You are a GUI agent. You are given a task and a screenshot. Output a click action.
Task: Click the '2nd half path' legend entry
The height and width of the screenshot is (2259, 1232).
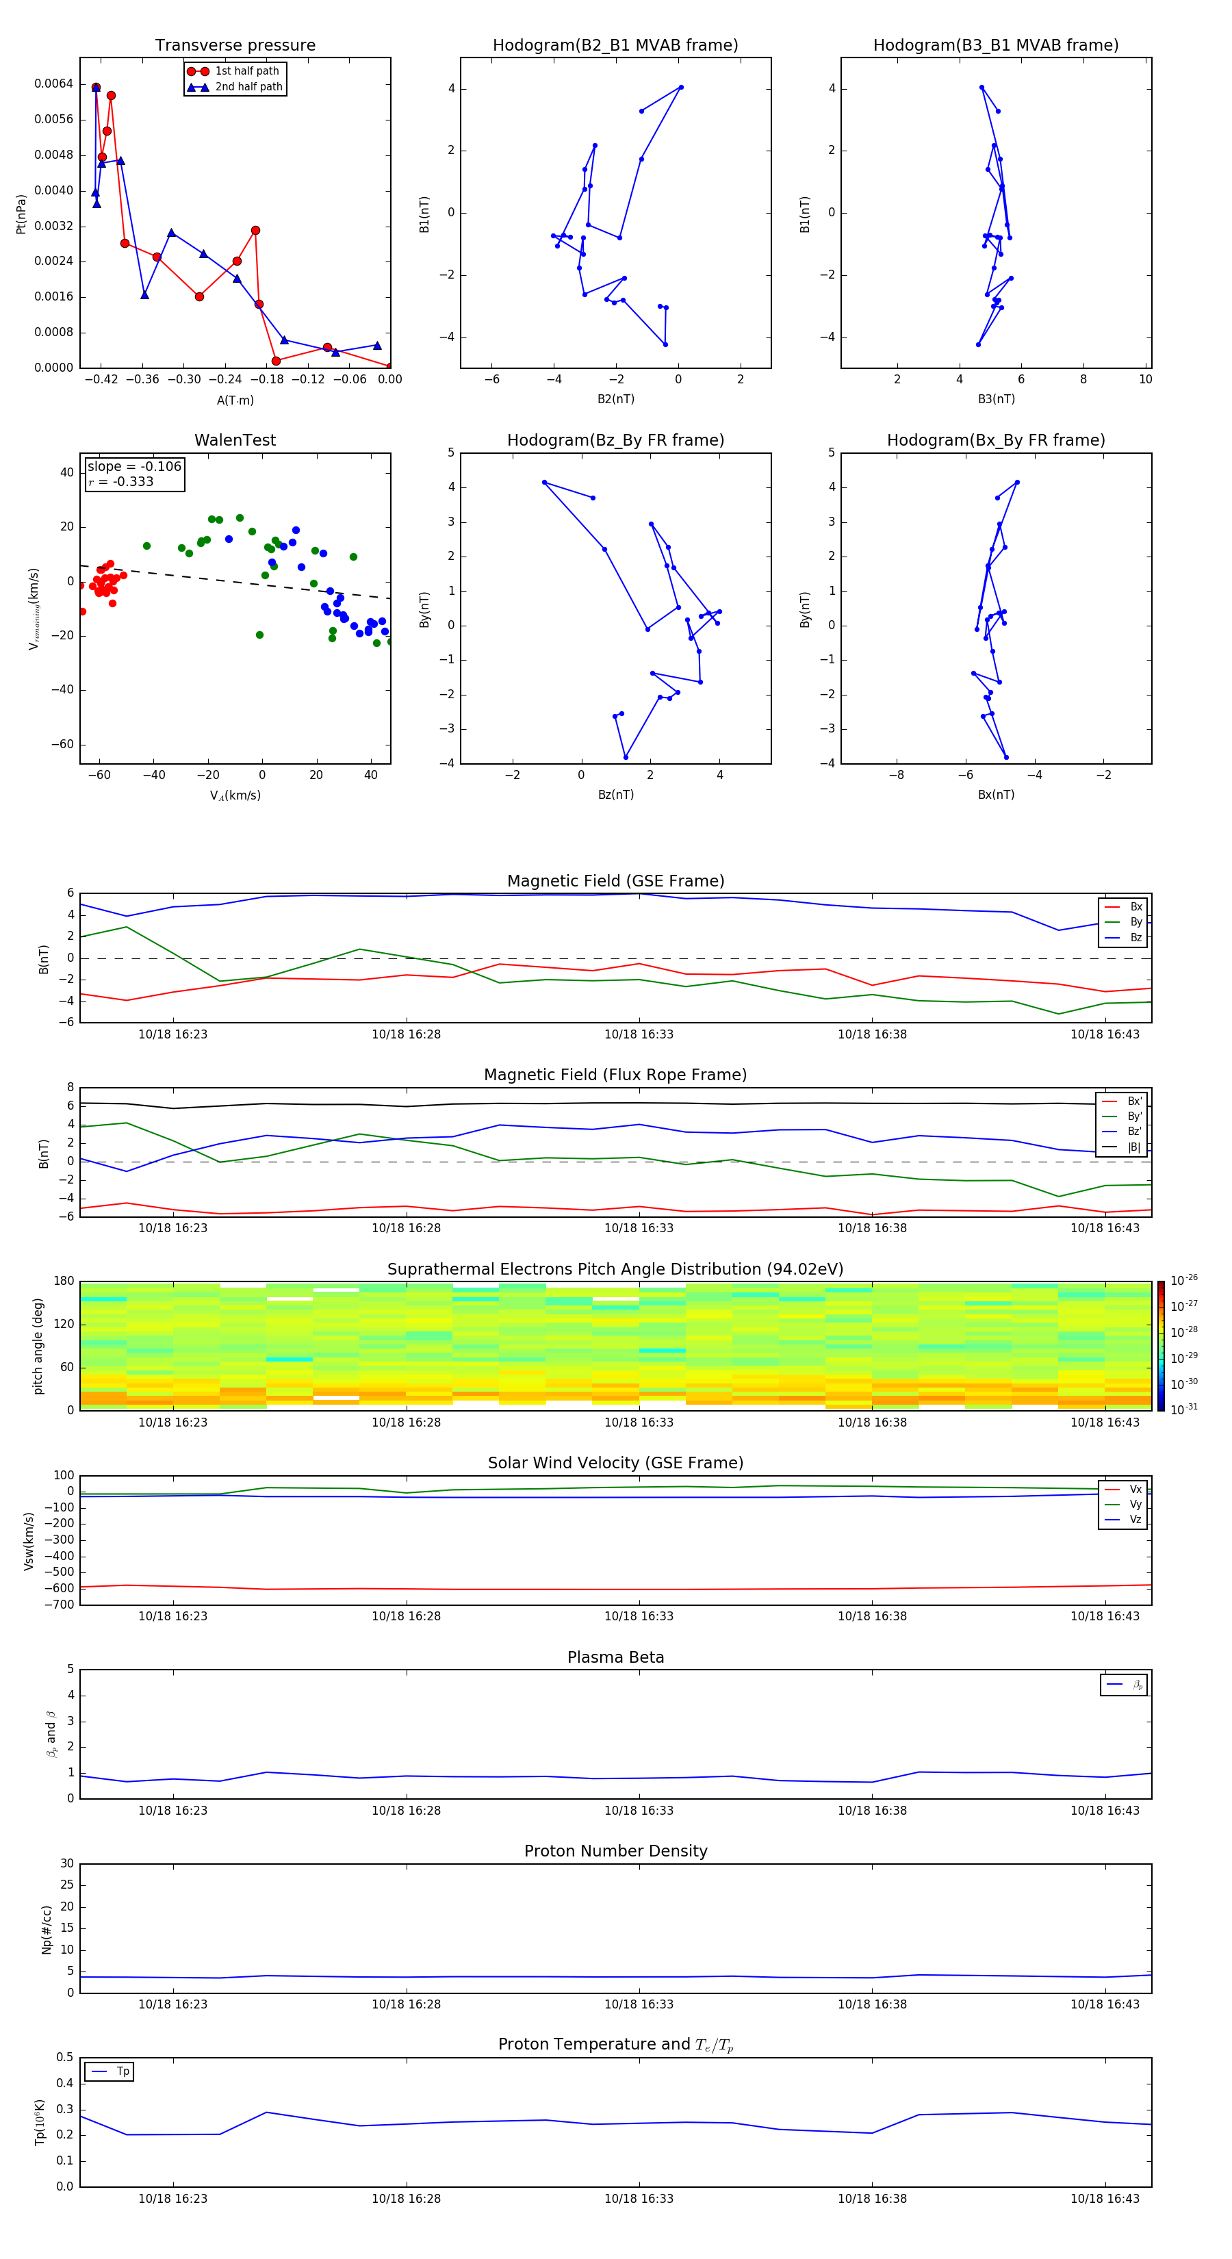[x=235, y=87]
